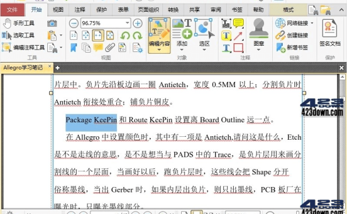
Task: Set the page to actual size (1:1)
Action: (x=74, y=36)
